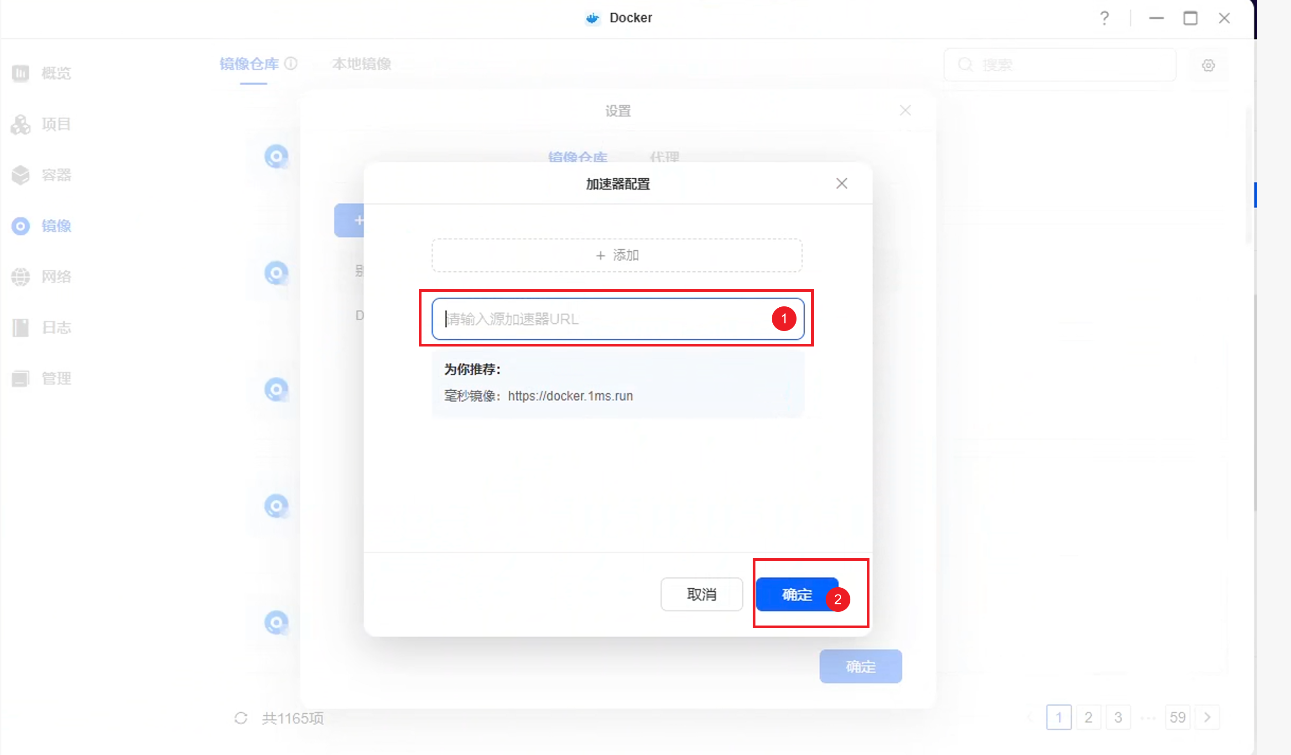Click the fourth image disc icon
1291x755 pixels.
(276, 506)
